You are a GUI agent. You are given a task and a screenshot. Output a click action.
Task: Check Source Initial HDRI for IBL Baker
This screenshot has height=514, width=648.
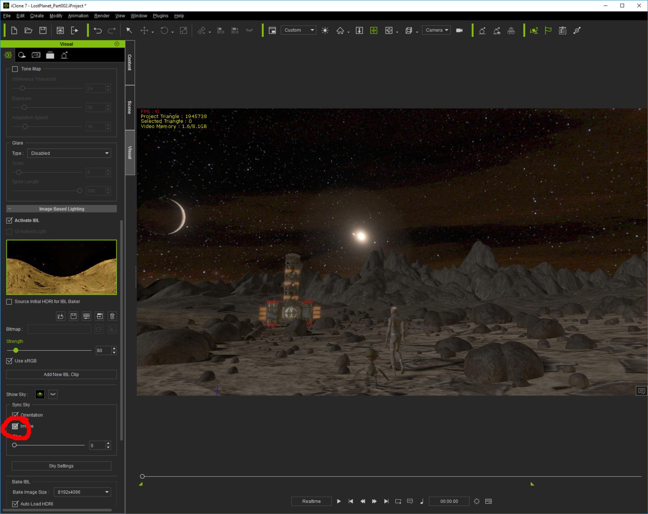[x=9, y=302]
